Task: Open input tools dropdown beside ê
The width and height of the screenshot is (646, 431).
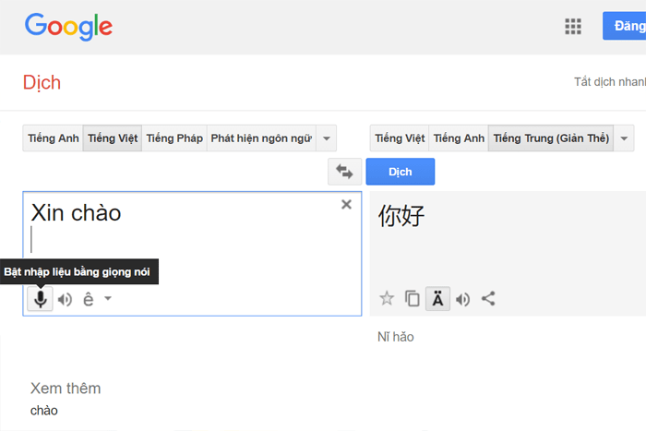Action: [108, 298]
